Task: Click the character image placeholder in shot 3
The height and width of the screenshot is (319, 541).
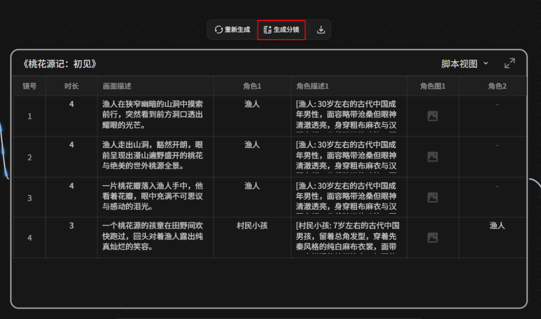Action: pos(433,197)
